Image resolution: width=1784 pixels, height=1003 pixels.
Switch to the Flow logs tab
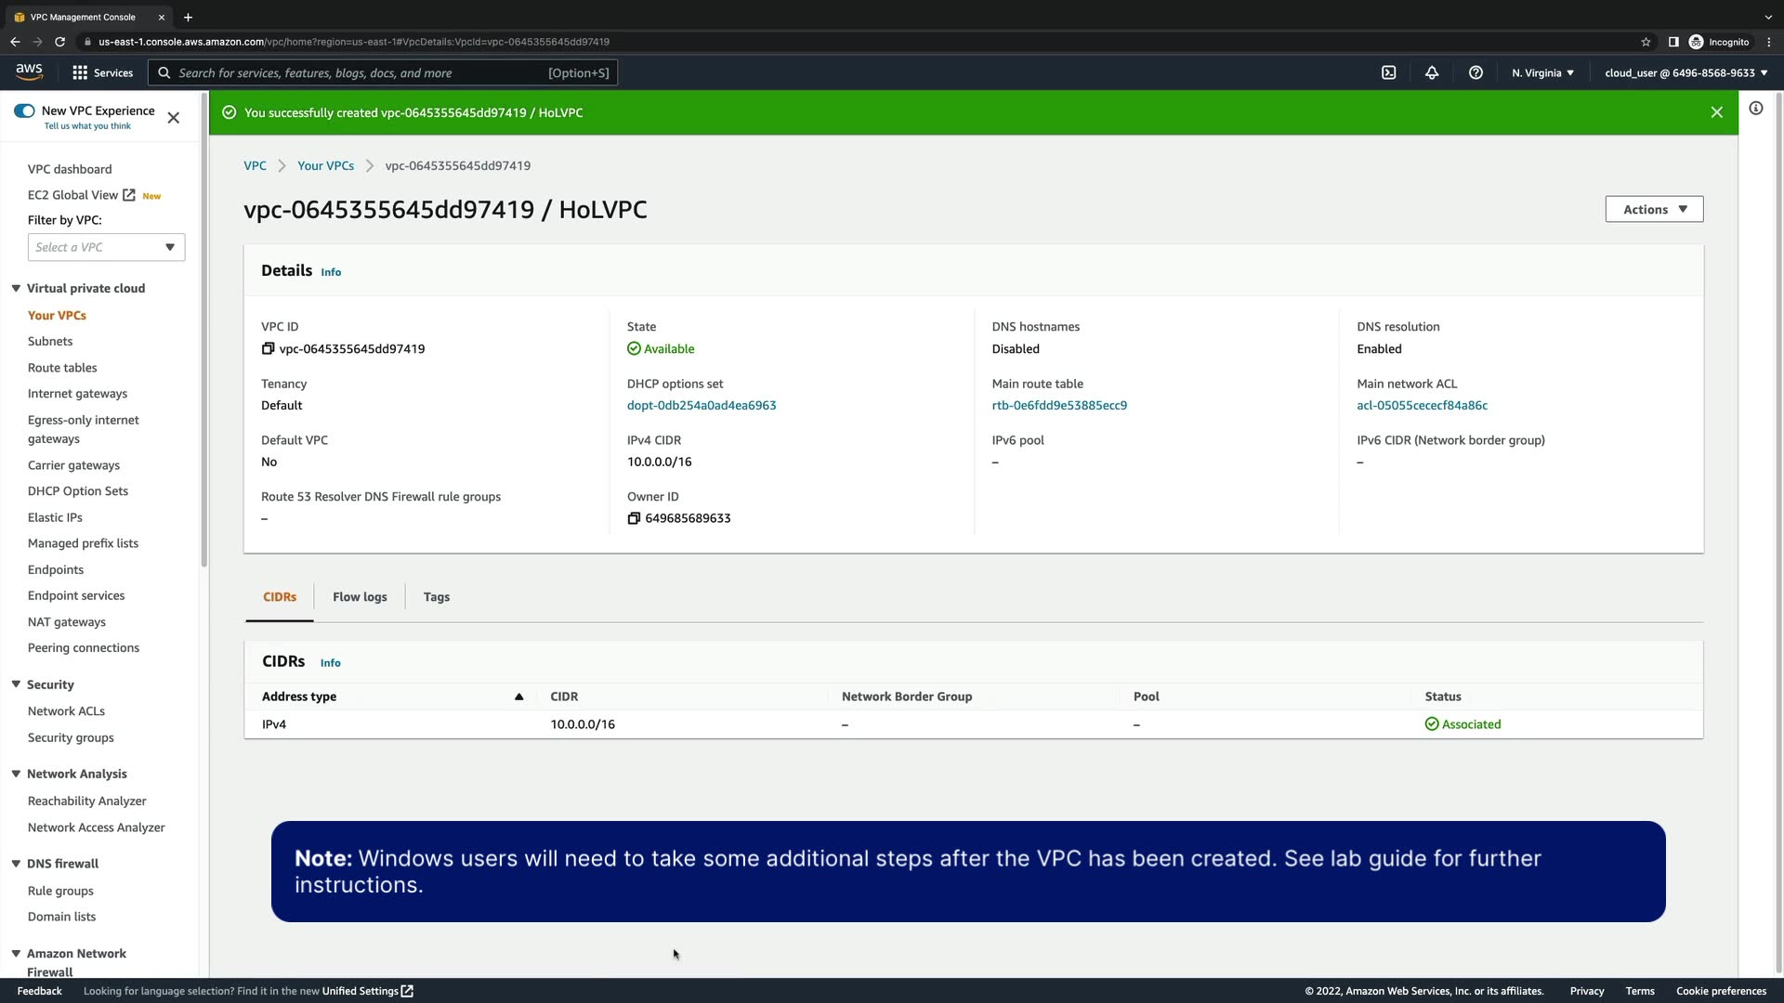click(x=360, y=597)
